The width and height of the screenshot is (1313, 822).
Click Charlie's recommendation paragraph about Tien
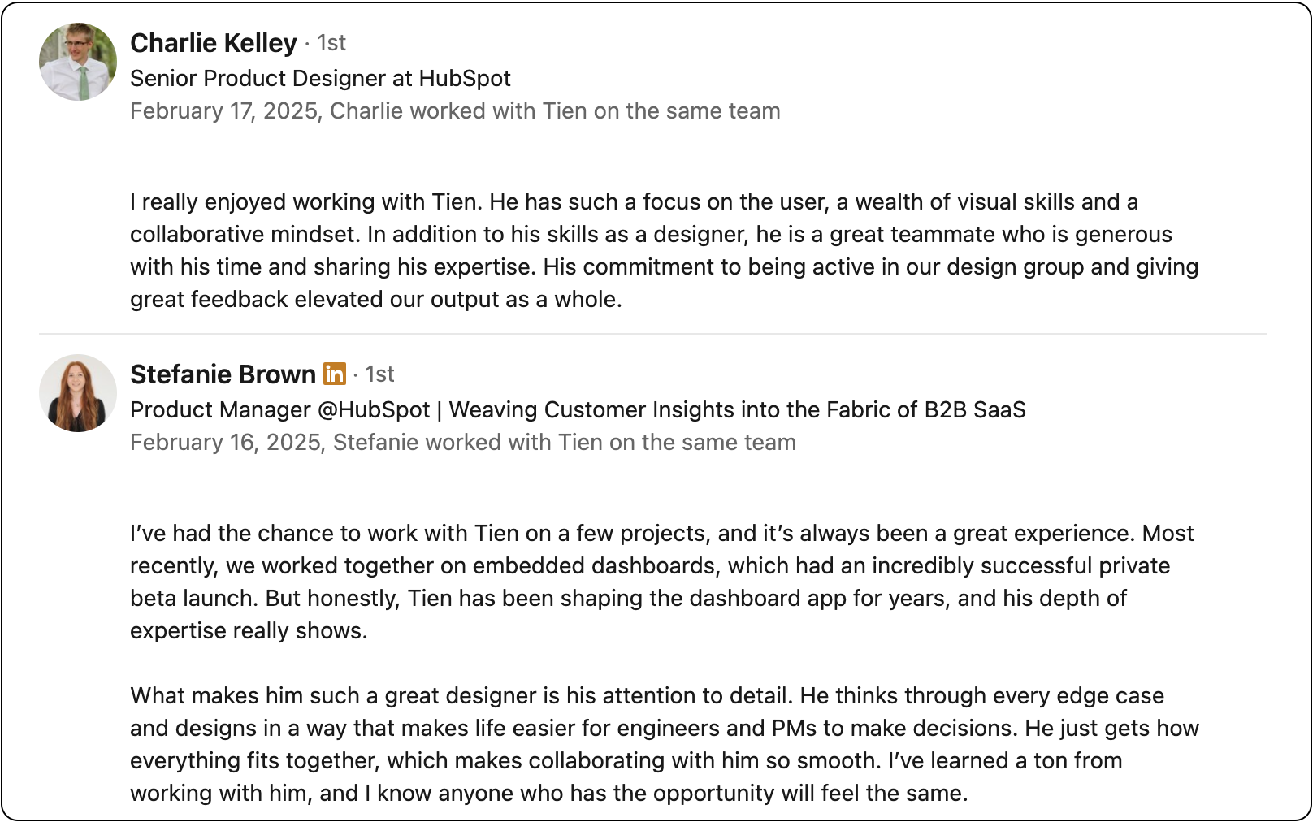(665, 250)
